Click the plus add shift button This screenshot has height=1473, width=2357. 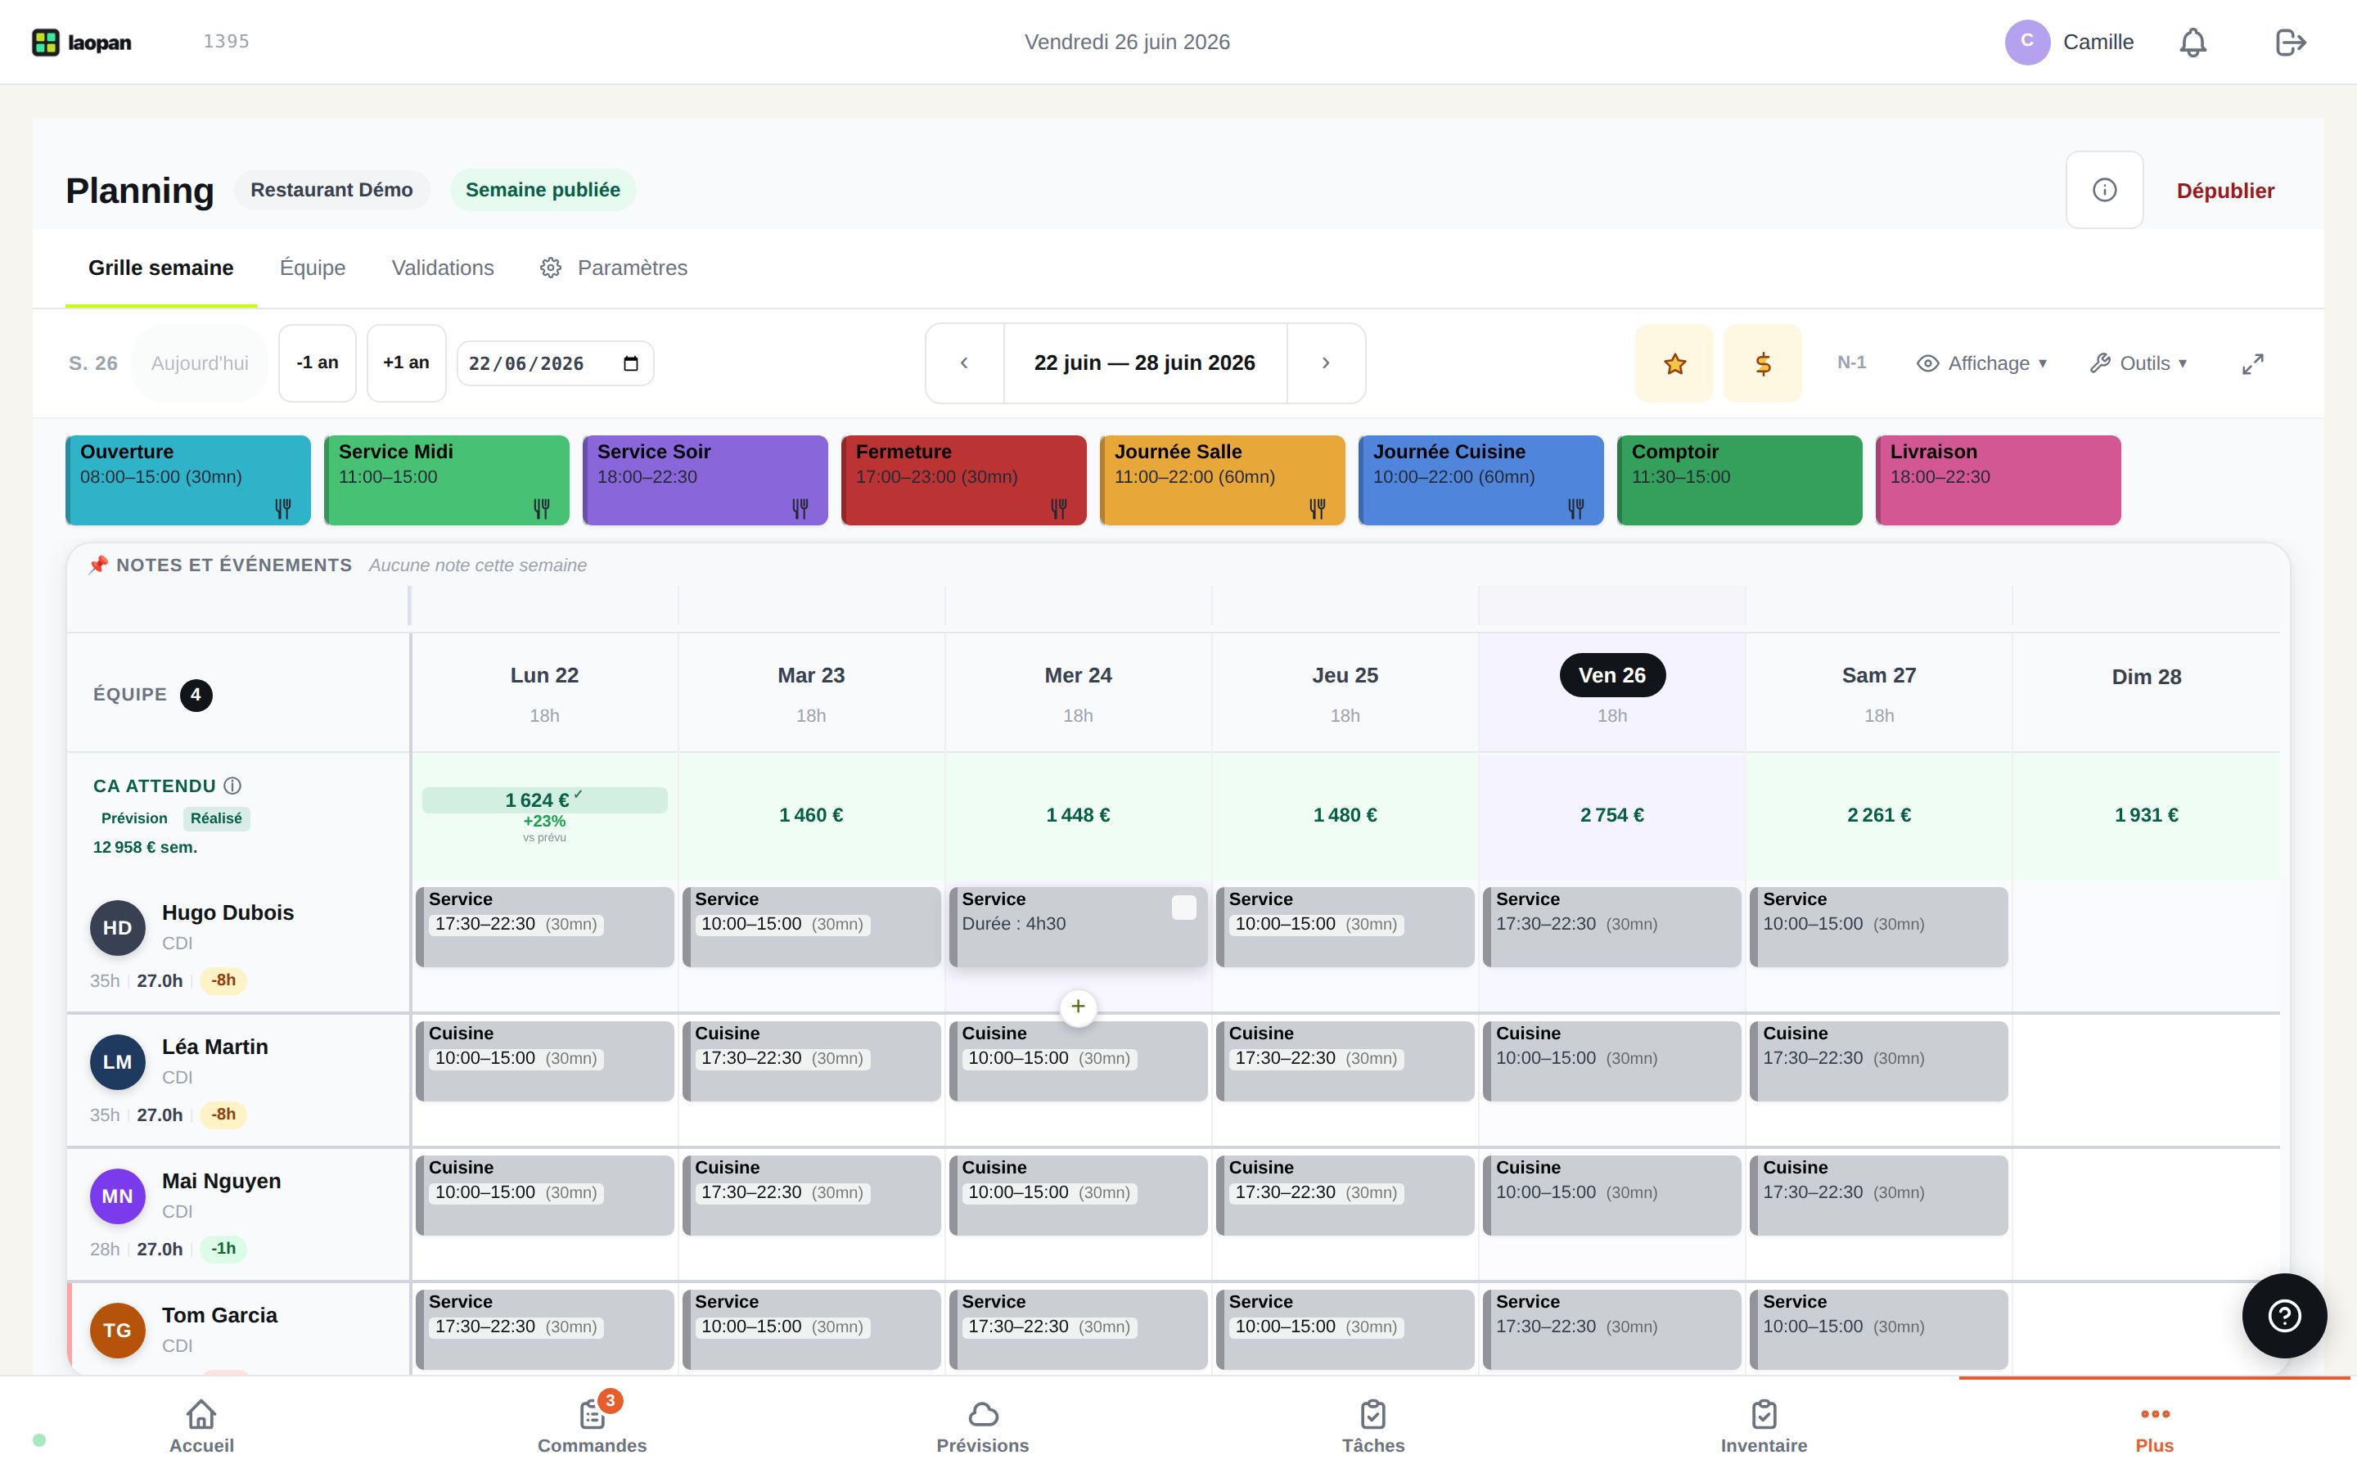1078,1007
